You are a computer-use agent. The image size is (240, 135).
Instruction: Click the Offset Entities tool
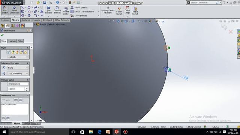coord(66,11)
